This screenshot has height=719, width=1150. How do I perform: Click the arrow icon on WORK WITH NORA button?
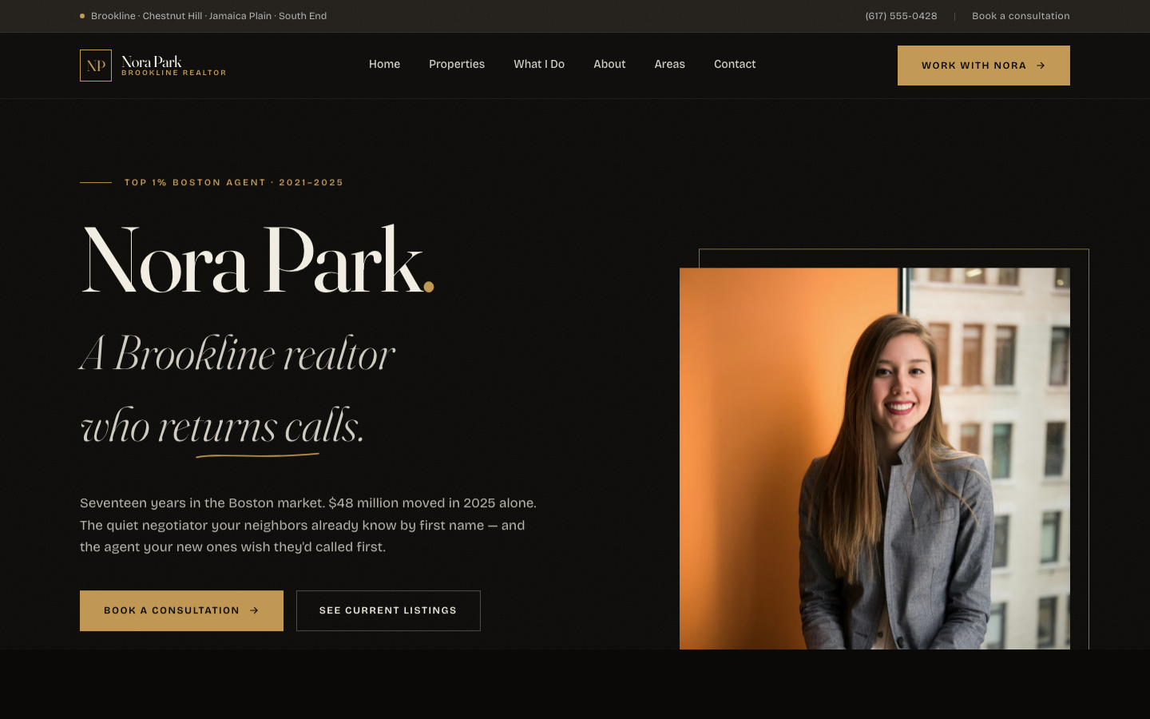[1041, 66]
